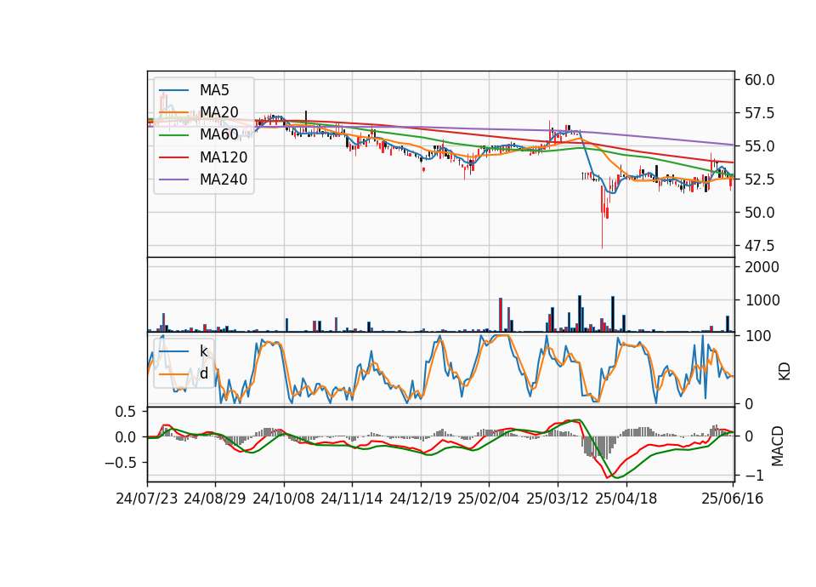816x587 pixels.
Task: Click the purple MA240 legend line sample
Action: pyautogui.click(x=173, y=180)
